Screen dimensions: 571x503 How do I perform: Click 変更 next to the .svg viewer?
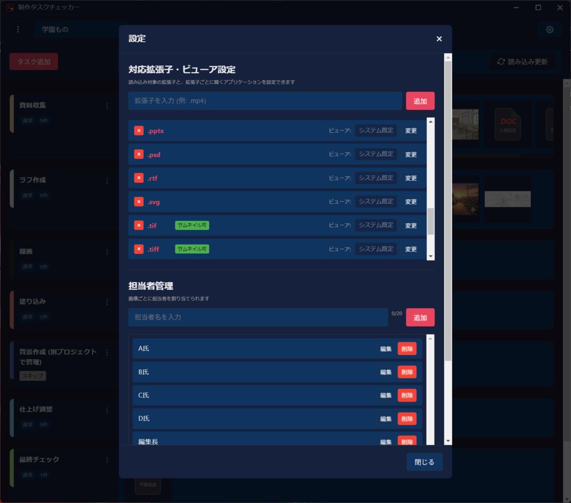pyautogui.click(x=410, y=202)
